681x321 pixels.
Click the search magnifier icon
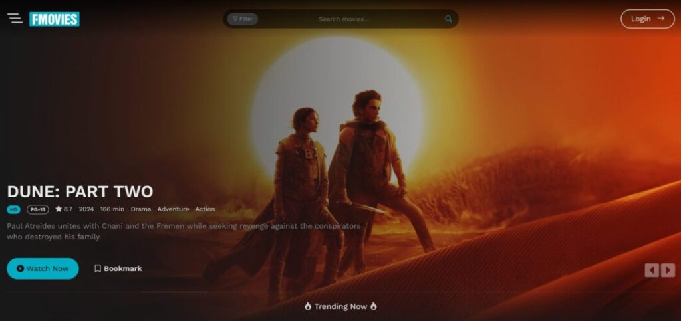448,19
